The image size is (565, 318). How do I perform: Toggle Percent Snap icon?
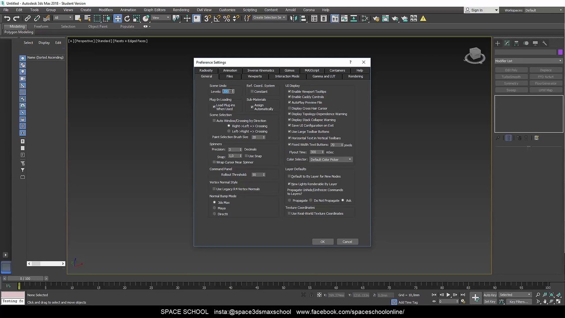coord(226,18)
